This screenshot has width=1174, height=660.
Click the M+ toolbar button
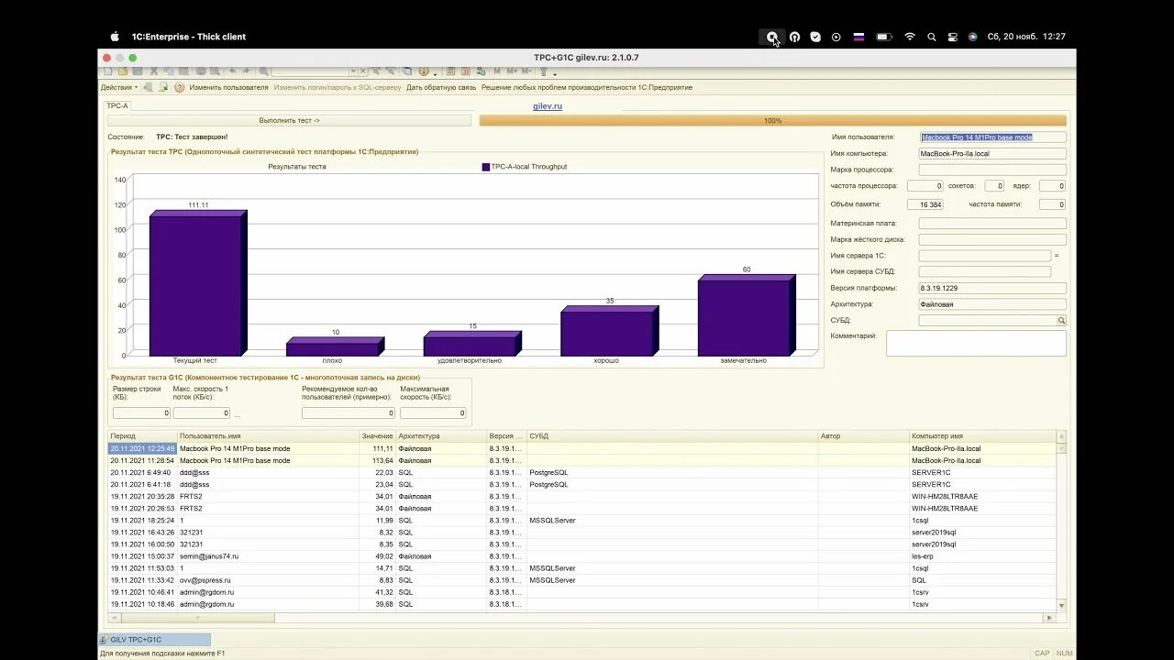point(512,71)
